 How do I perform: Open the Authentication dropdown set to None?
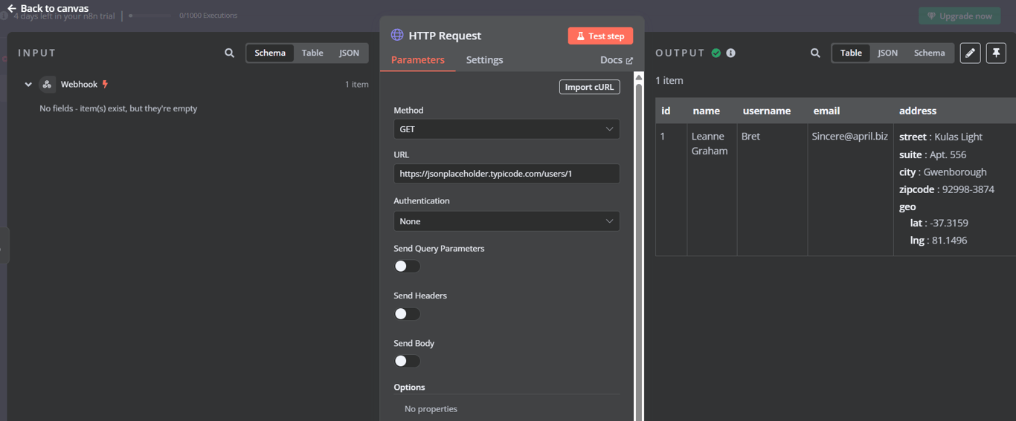pyautogui.click(x=507, y=221)
